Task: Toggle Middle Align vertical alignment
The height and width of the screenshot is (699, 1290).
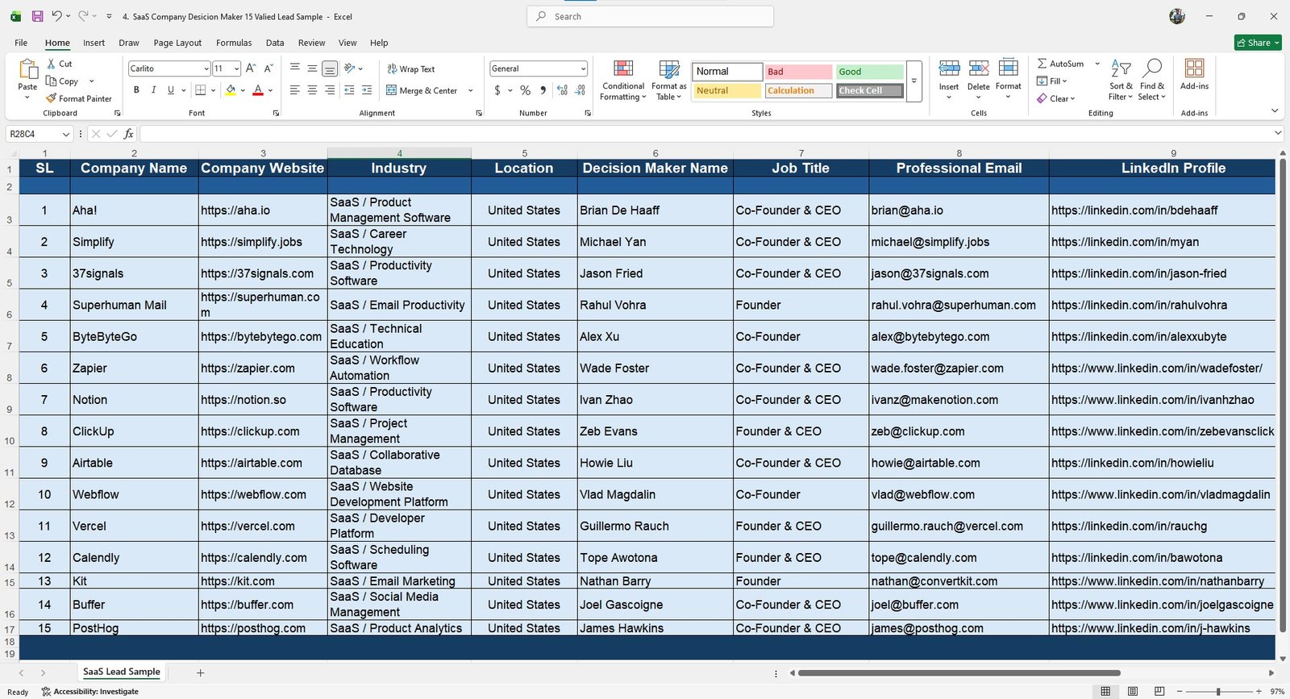Action: point(312,69)
